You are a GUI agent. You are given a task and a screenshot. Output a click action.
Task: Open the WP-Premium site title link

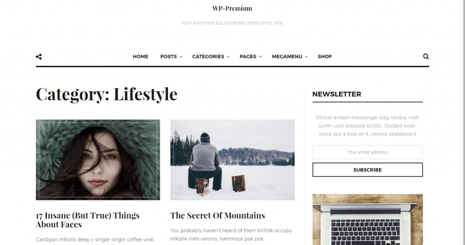(232, 8)
